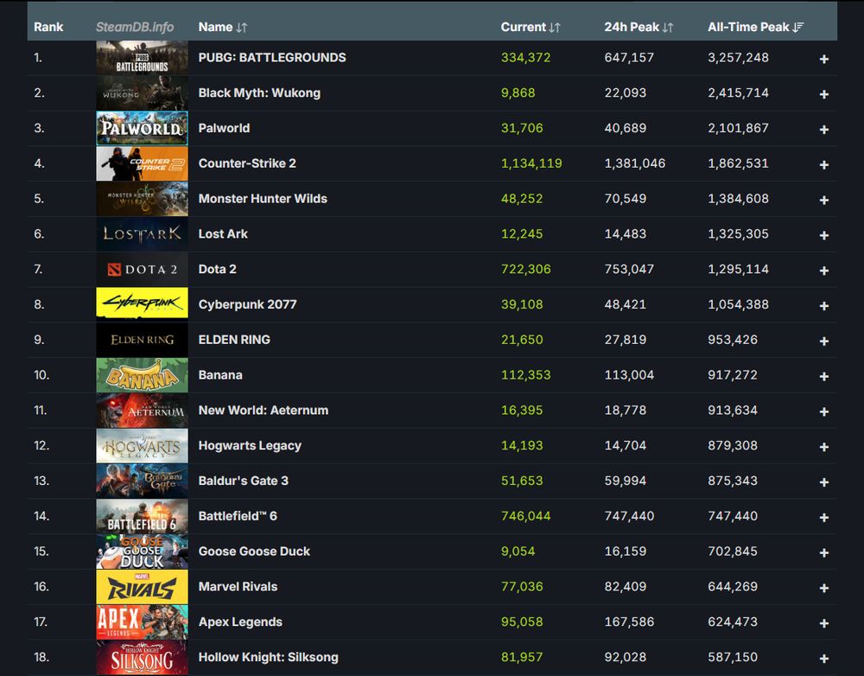The image size is (864, 676).
Task: Click Battlefield 6 current players 746,044
Action: point(525,516)
